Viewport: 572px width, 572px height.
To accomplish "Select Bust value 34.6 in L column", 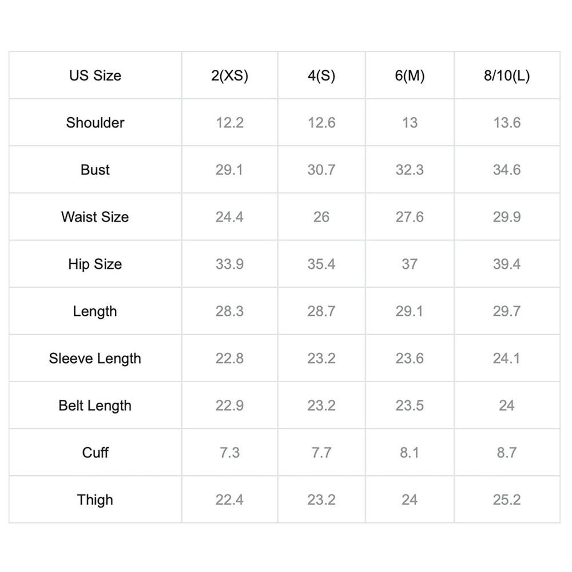I will coord(507,170).
